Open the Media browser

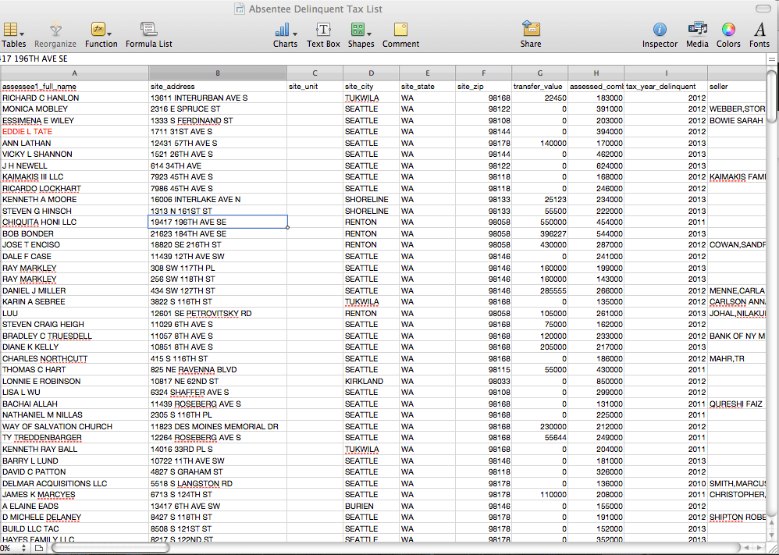coord(697,34)
